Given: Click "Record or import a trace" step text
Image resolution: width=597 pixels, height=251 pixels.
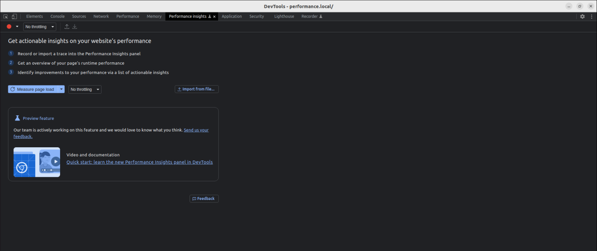Looking at the screenshot, I should 79,54.
